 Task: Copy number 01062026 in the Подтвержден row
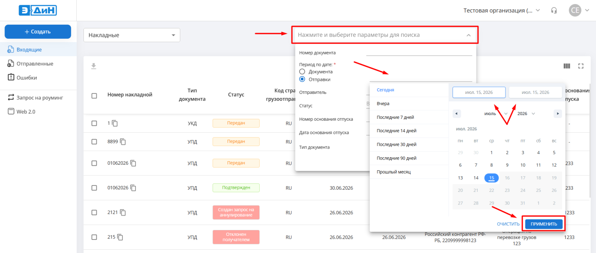click(133, 188)
